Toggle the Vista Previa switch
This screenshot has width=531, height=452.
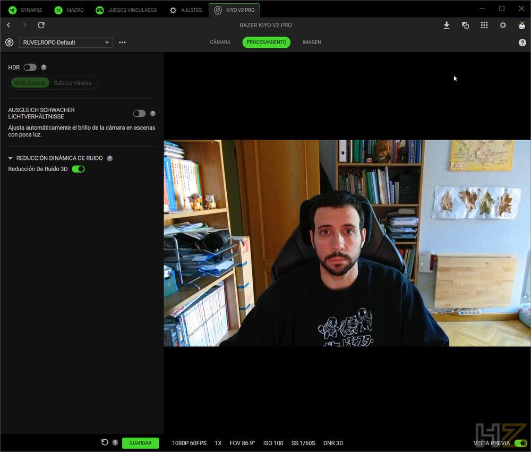coord(520,443)
